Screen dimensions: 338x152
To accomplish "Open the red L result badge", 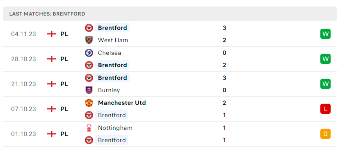I will click(325, 109).
